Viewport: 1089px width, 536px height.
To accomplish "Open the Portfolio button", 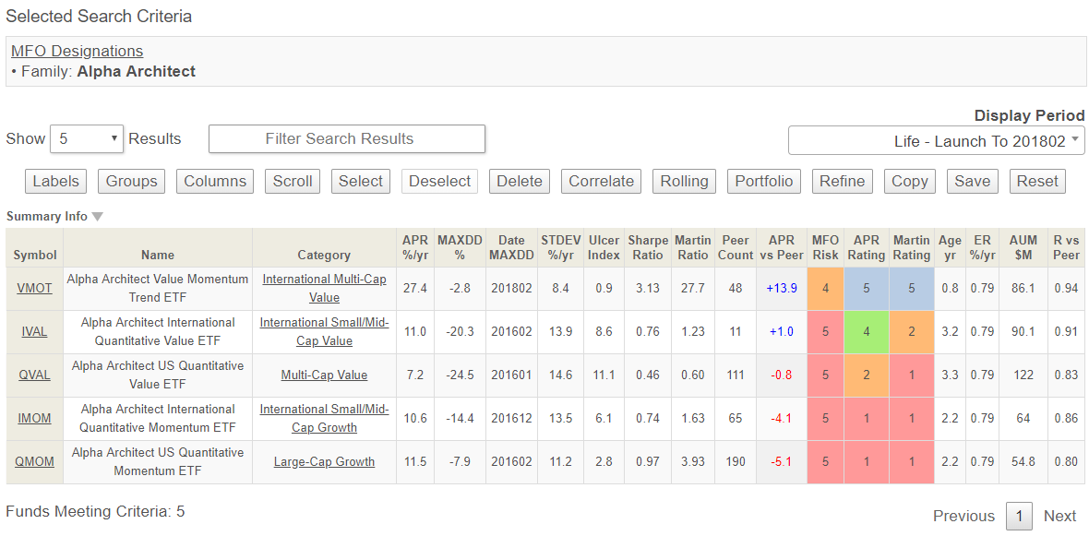I will [763, 181].
